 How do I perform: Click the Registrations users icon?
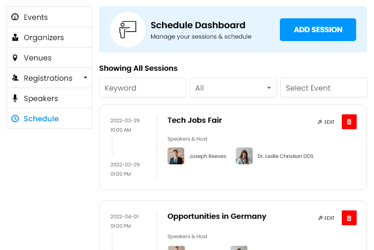point(15,78)
